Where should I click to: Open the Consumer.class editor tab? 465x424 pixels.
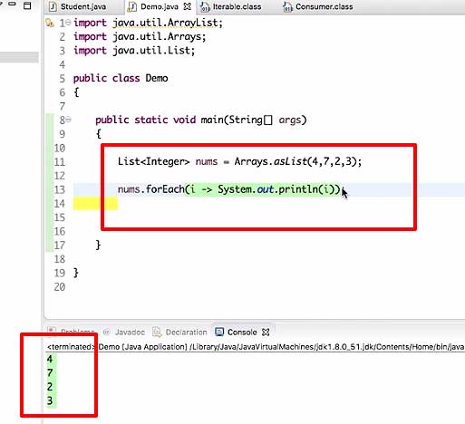pos(324,6)
